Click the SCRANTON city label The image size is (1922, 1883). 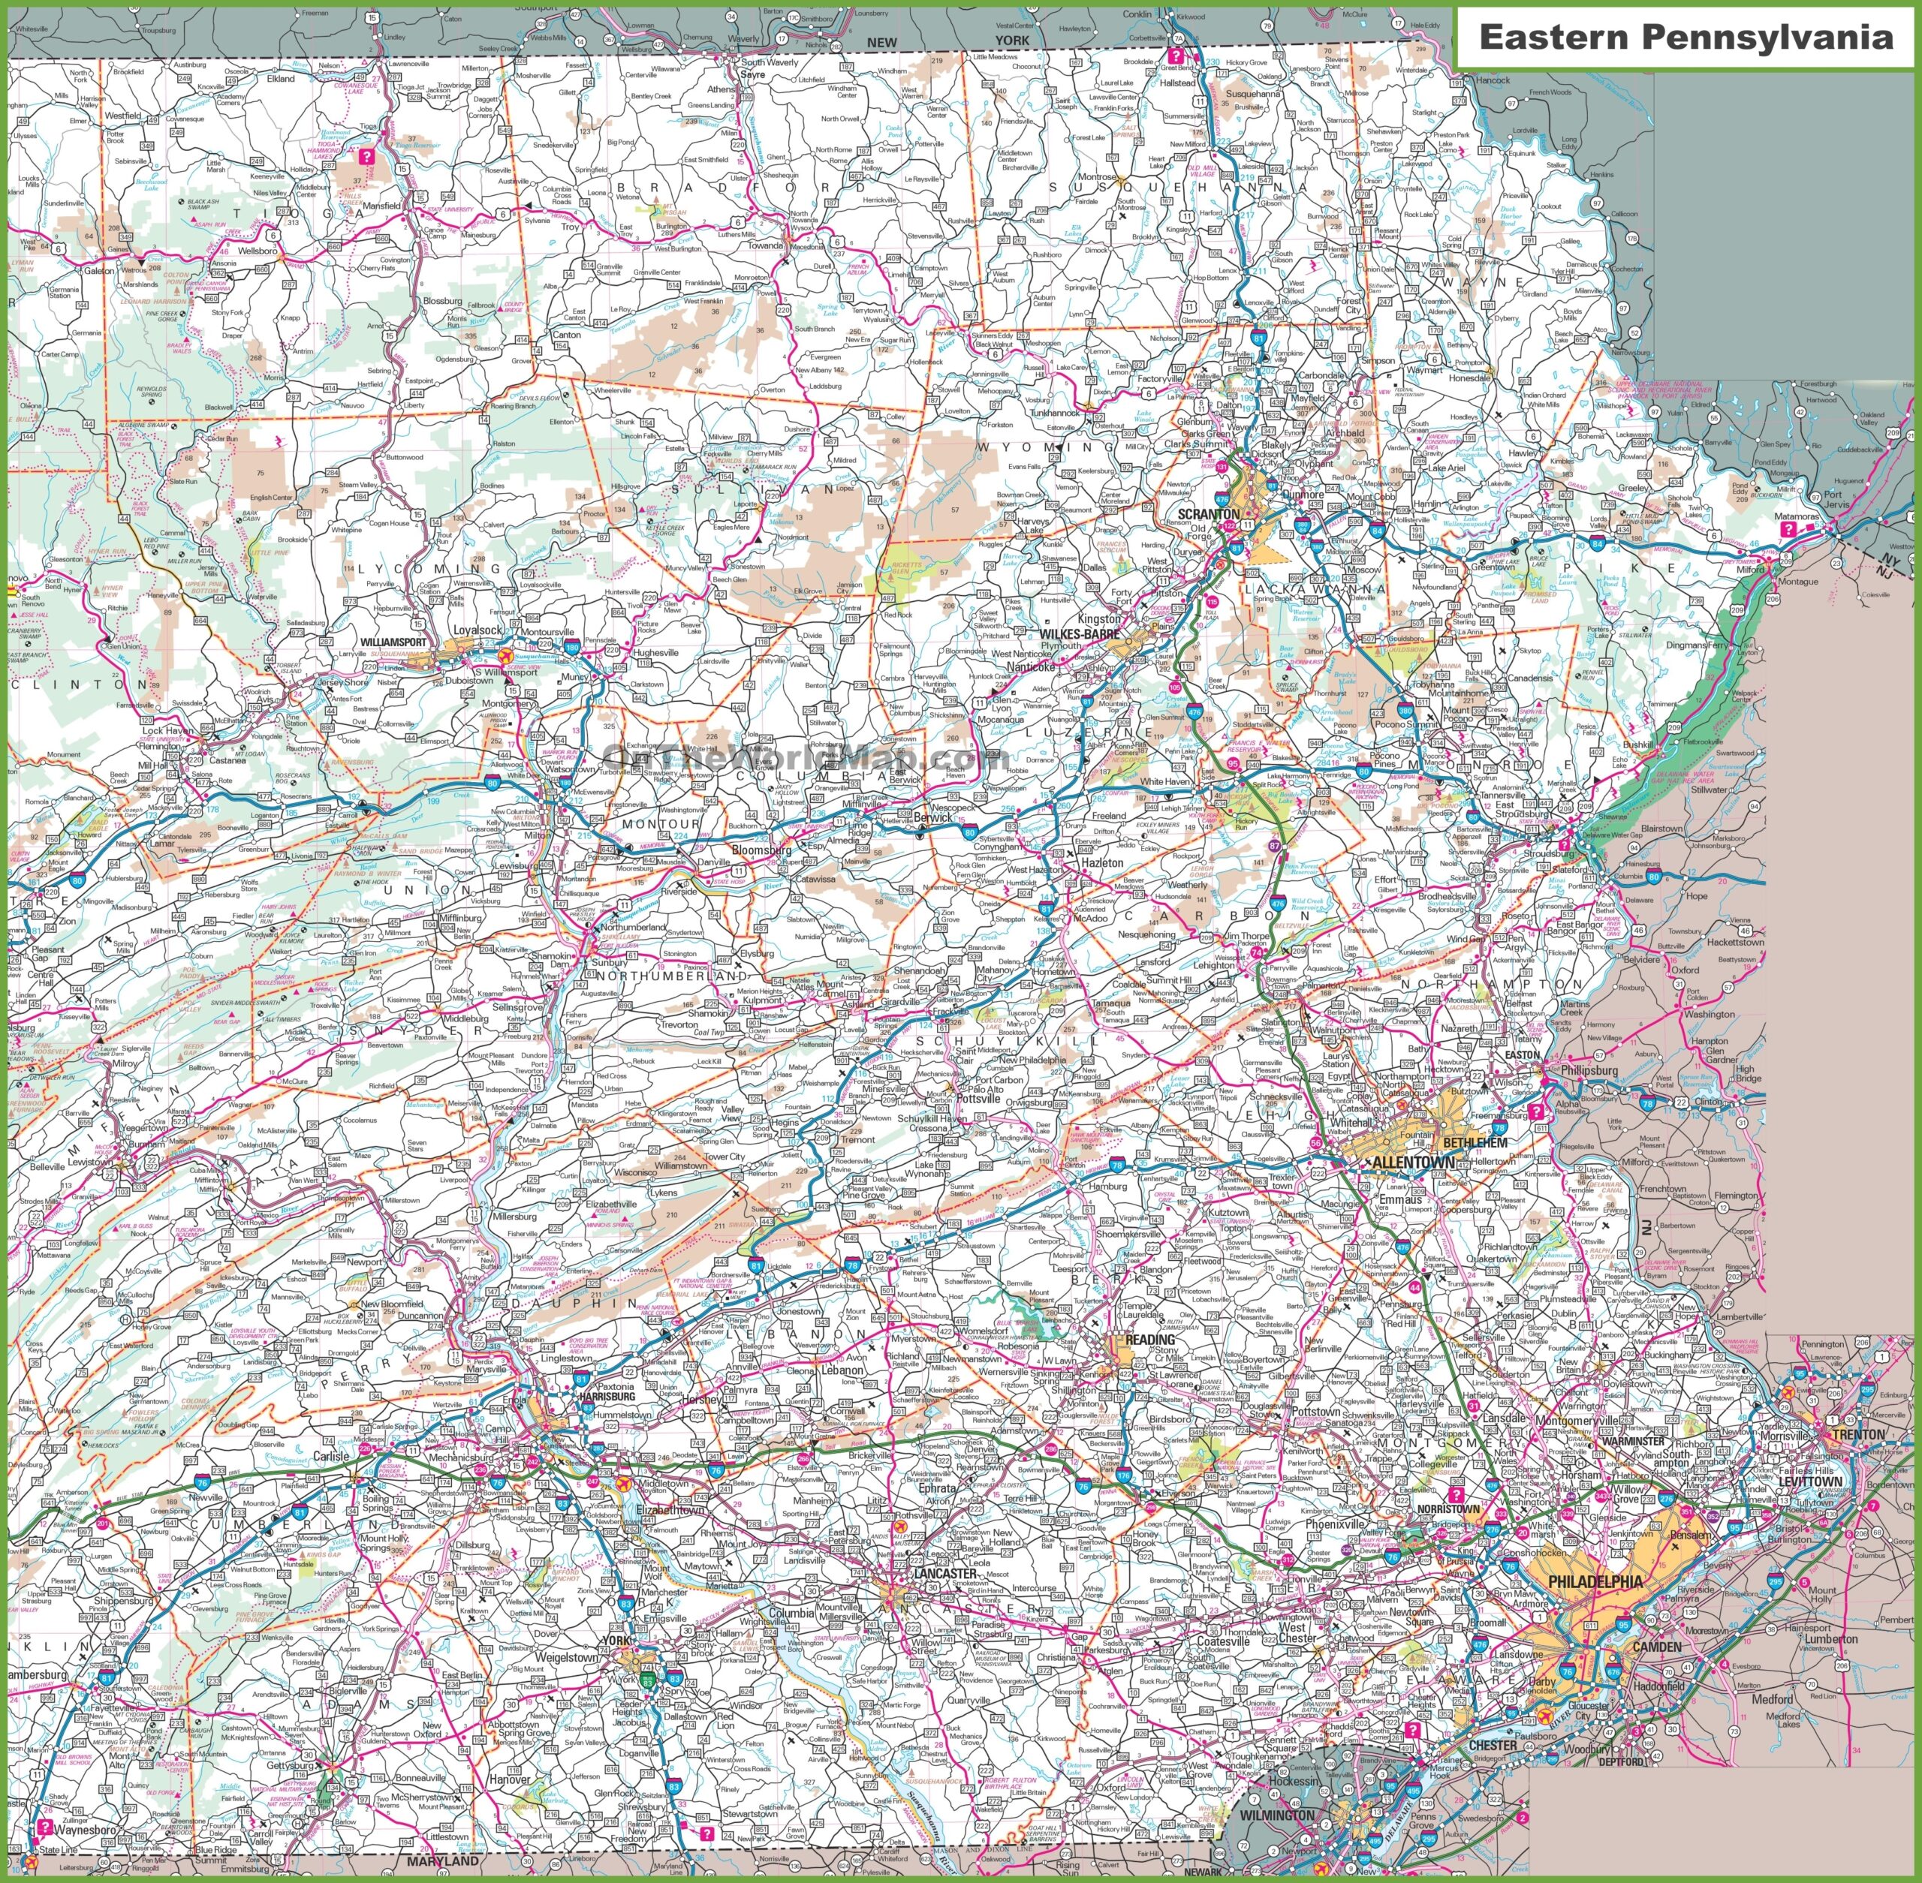(1208, 514)
